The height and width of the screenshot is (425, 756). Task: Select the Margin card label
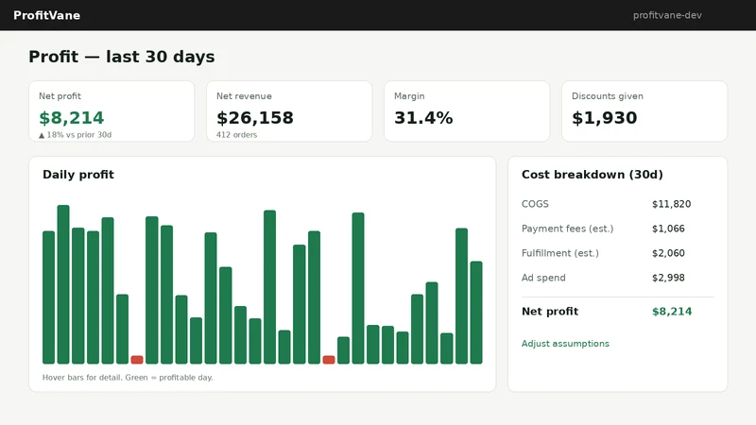(409, 96)
